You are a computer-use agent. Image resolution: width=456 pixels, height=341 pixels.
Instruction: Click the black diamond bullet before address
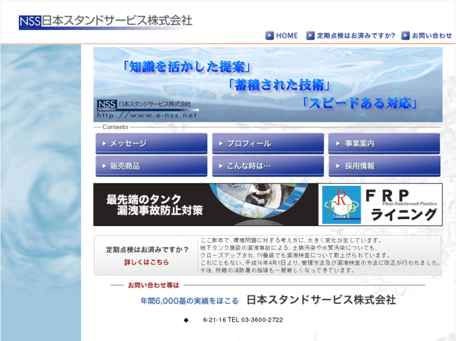[x=186, y=320]
